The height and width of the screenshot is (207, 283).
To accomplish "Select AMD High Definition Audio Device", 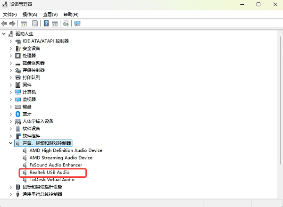I will (66, 150).
